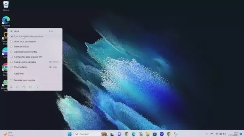Click the clock and date in taskbar
The image size is (244, 137).
tap(236, 134)
